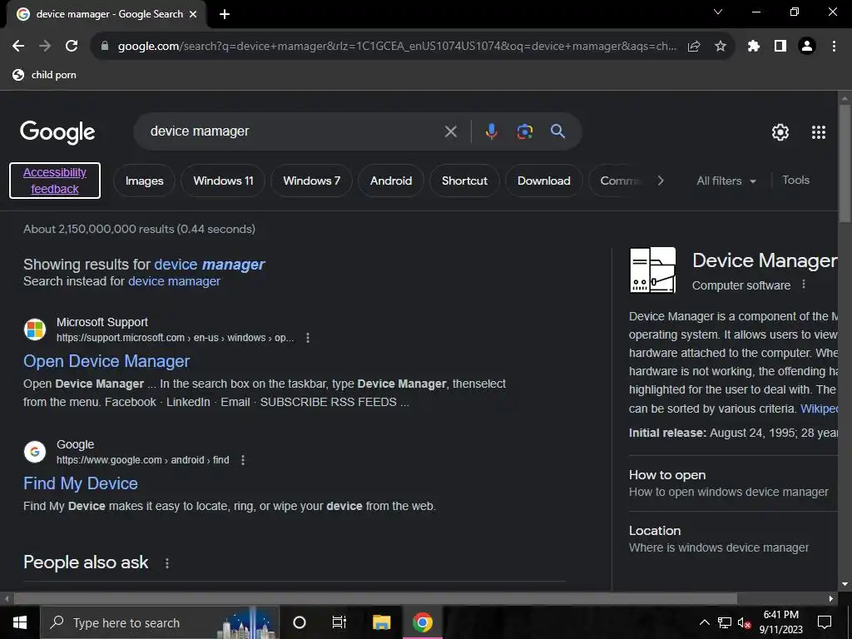Open the 'Find My Device' result
The image size is (852, 639).
[81, 483]
